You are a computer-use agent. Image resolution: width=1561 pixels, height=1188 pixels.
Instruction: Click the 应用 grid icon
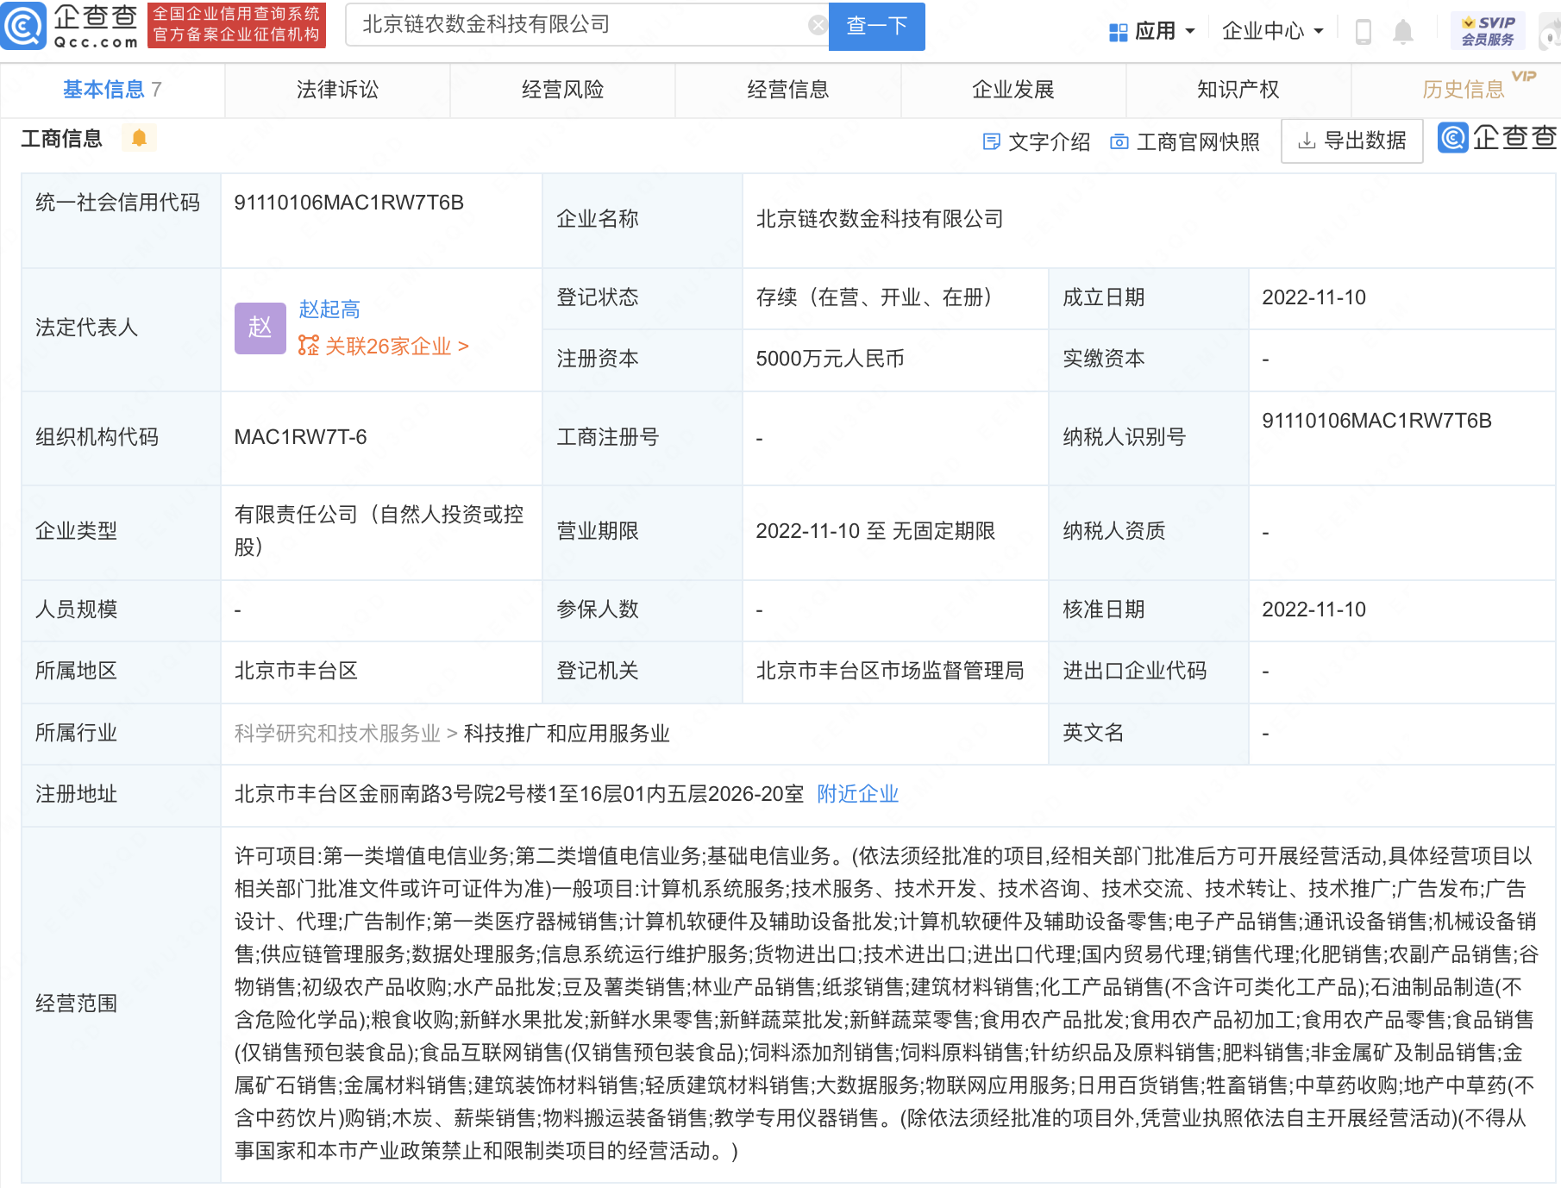[1119, 33]
